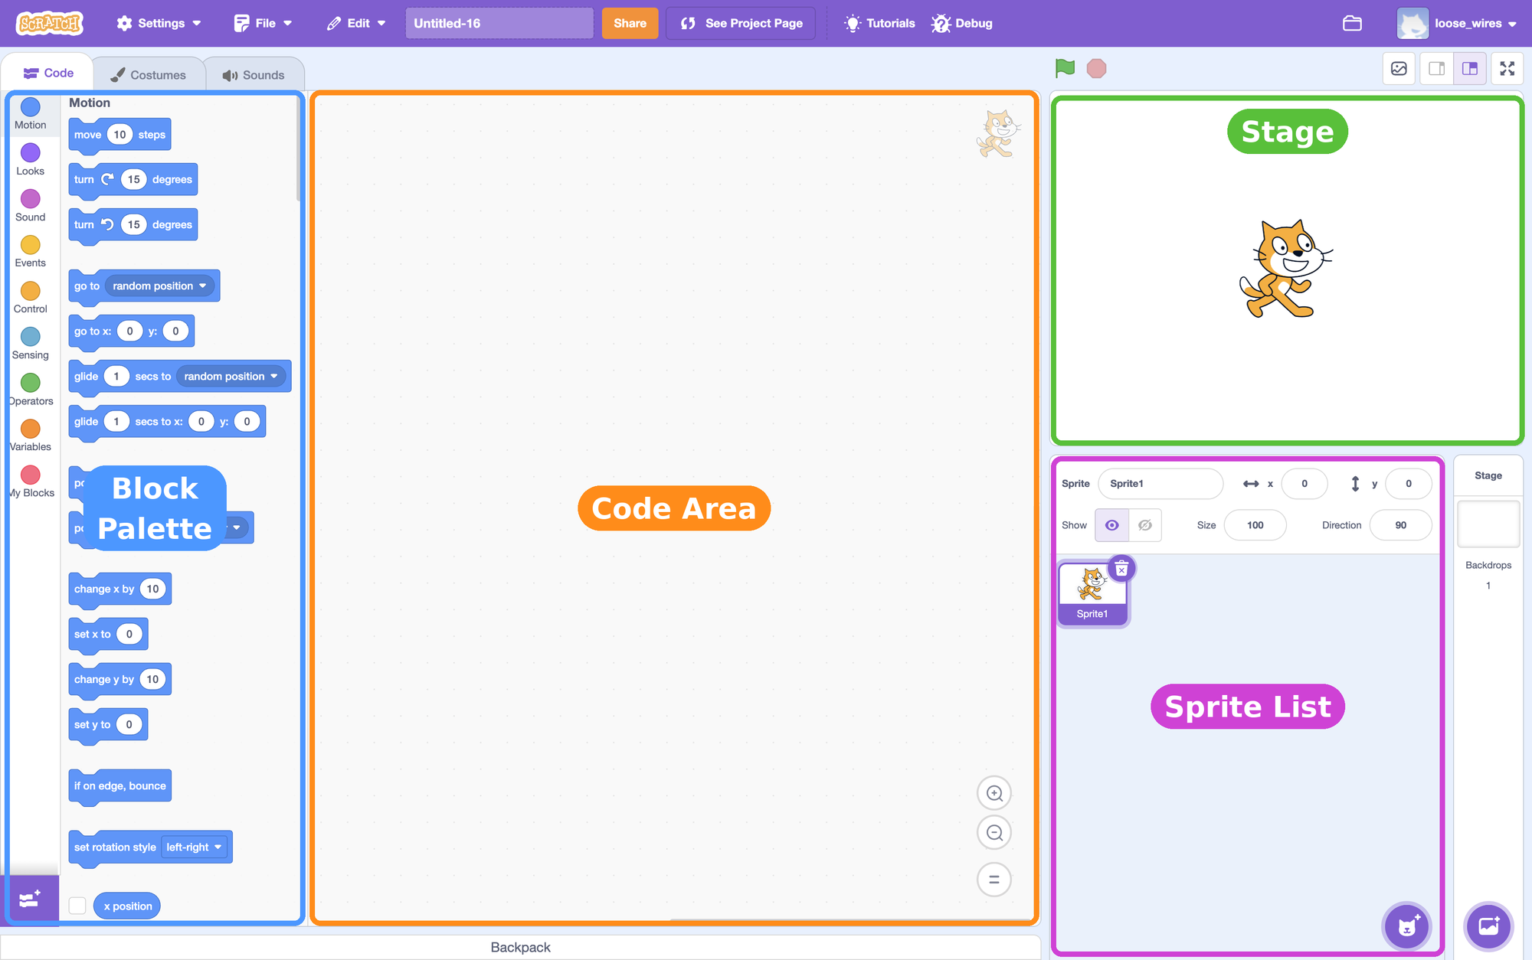Hide the sprite using the crossed eye button
The image size is (1532, 960).
coord(1145,525)
